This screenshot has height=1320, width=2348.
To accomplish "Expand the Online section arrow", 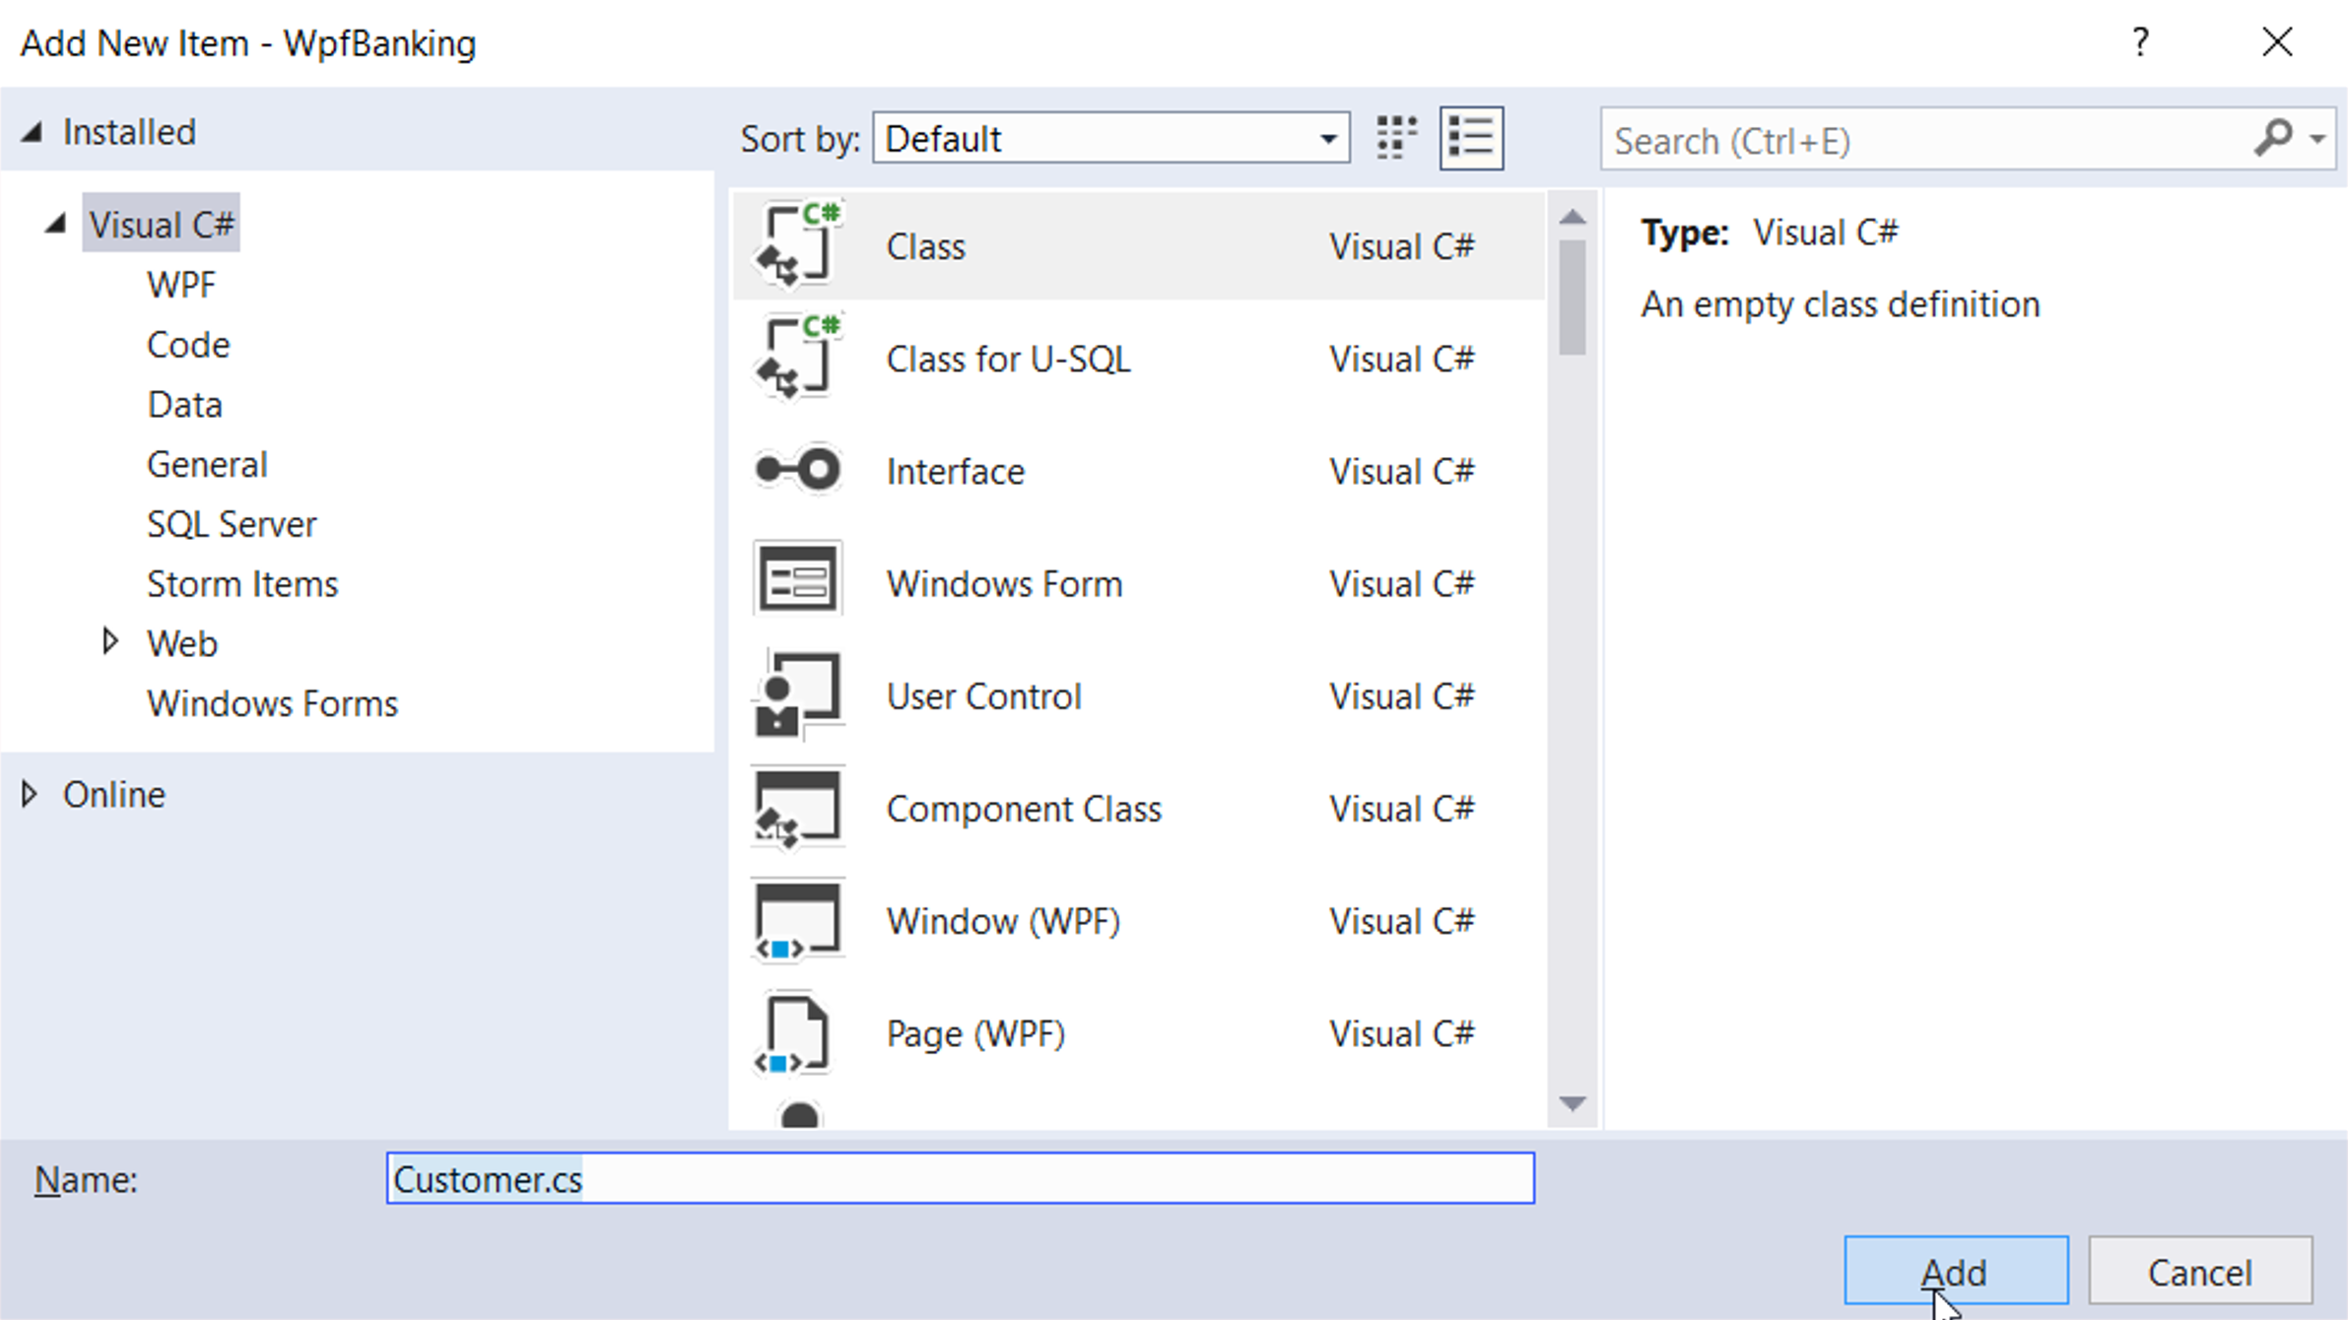I will click(30, 794).
